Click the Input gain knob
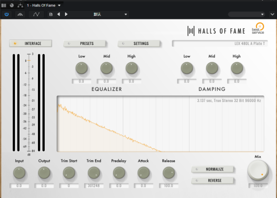Image resolution: width=277 pixels, height=198 pixels. [19, 173]
